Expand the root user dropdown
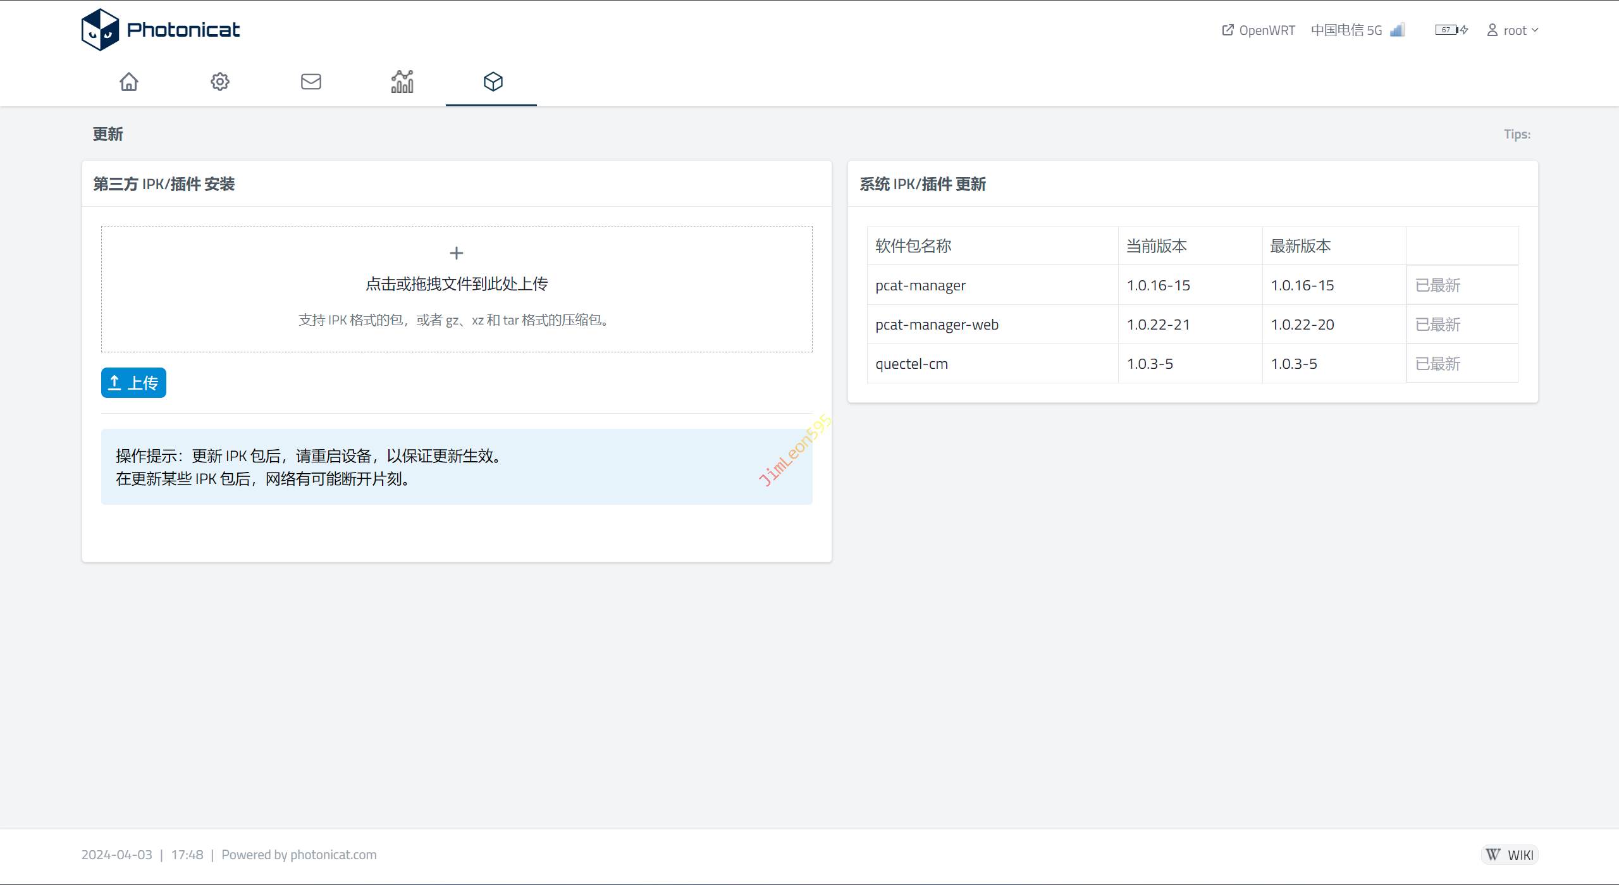 pyautogui.click(x=1513, y=30)
